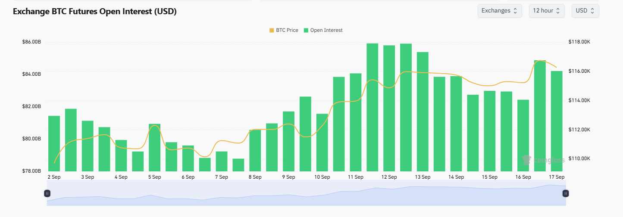623x217 pixels.
Task: Click the Open Interest bar above 15 Sep
Action: 489,131
